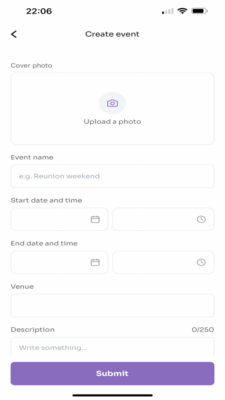Tap the back arrow to leave Create event

click(14, 34)
